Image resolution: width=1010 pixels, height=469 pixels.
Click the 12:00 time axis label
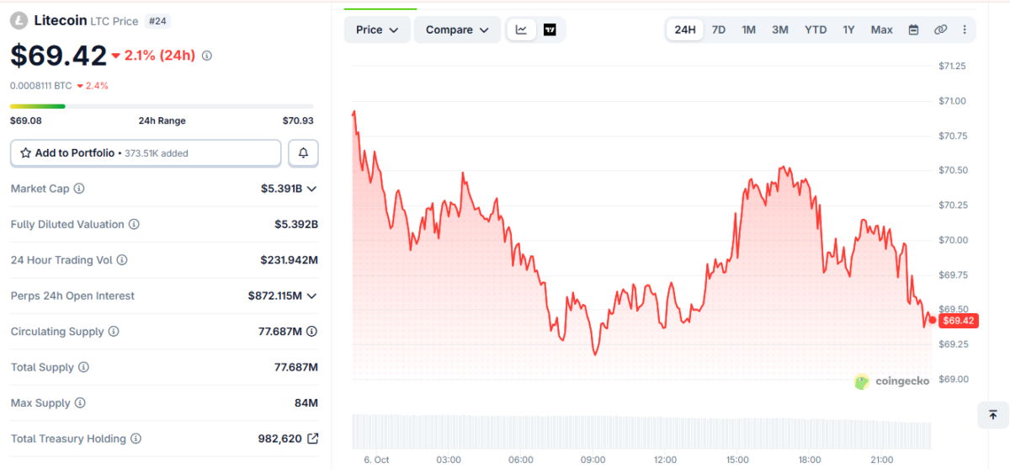[x=665, y=460]
